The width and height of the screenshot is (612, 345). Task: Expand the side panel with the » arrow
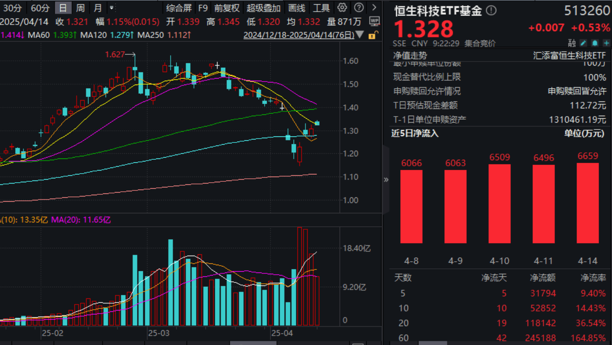[386, 180]
